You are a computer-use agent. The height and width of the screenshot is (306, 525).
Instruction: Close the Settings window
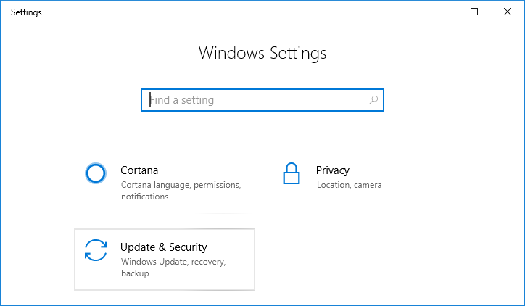[508, 12]
